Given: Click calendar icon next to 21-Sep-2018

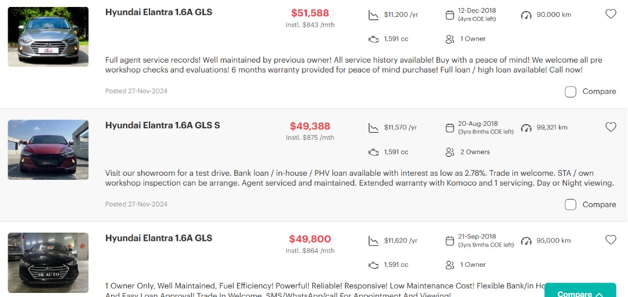Looking at the screenshot, I should coord(449,241).
